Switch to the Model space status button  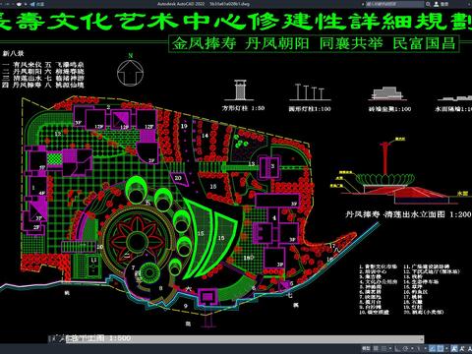click(x=366, y=348)
